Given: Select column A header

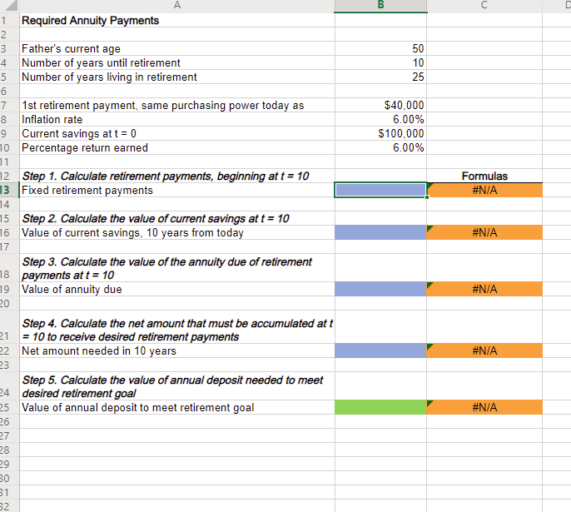Looking at the screenshot, I should 177,5.
